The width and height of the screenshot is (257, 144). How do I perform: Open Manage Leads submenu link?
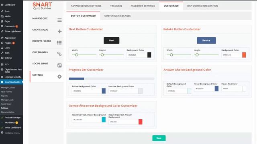7,100
